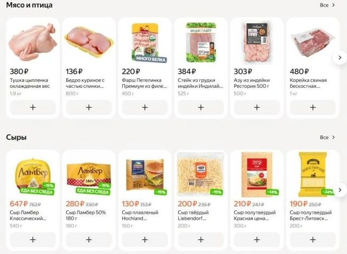The image size is (347, 254).
Task: Add Стейк из грудки индейки to cart
Action: click(x=200, y=107)
